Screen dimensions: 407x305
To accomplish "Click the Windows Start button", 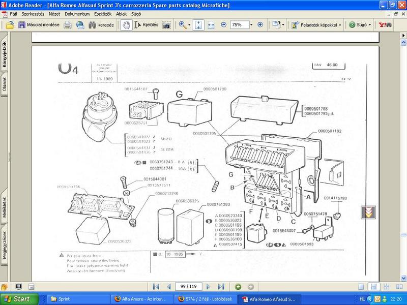I will pos(19,299).
